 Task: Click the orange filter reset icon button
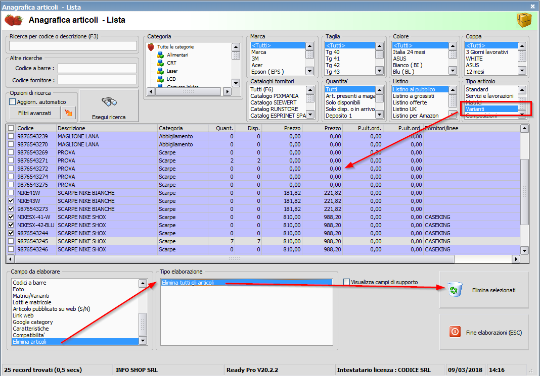(69, 113)
